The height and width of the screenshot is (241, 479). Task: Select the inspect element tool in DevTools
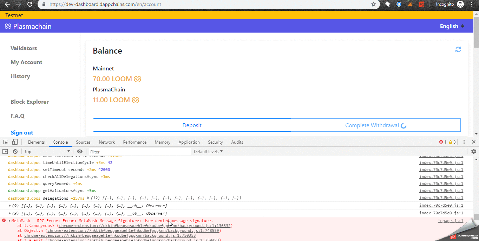5,142
